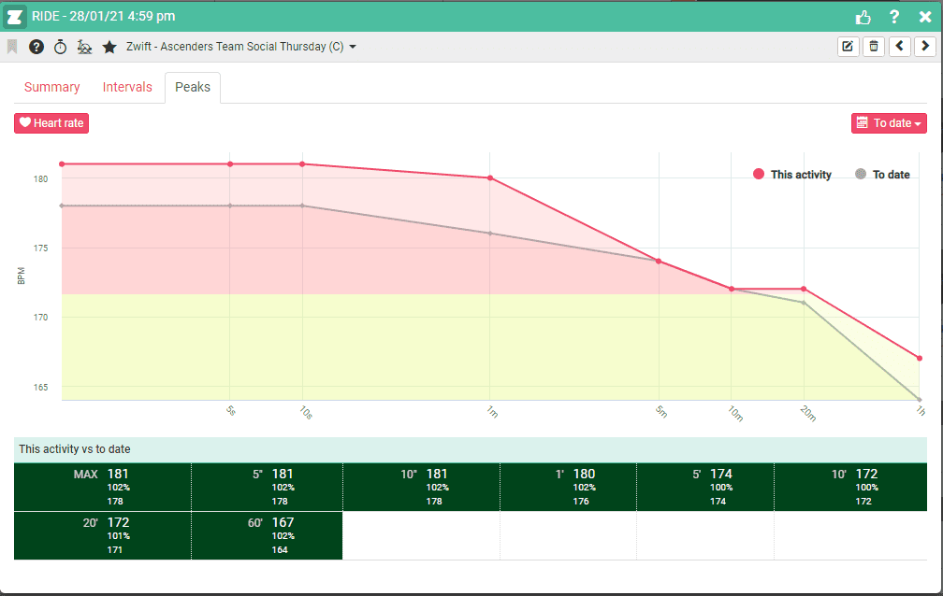Expand the Zwift activity title dropdown
This screenshot has width=943, height=596.
[x=353, y=48]
